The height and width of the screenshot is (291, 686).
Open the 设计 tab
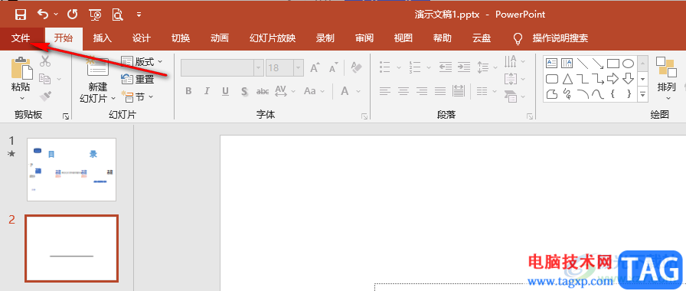[142, 38]
